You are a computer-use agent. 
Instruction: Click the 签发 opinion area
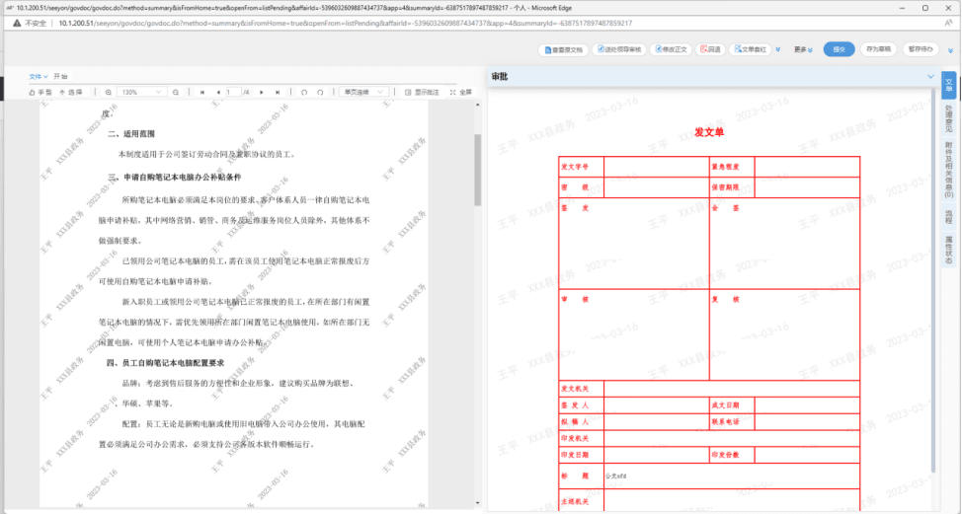click(x=634, y=244)
